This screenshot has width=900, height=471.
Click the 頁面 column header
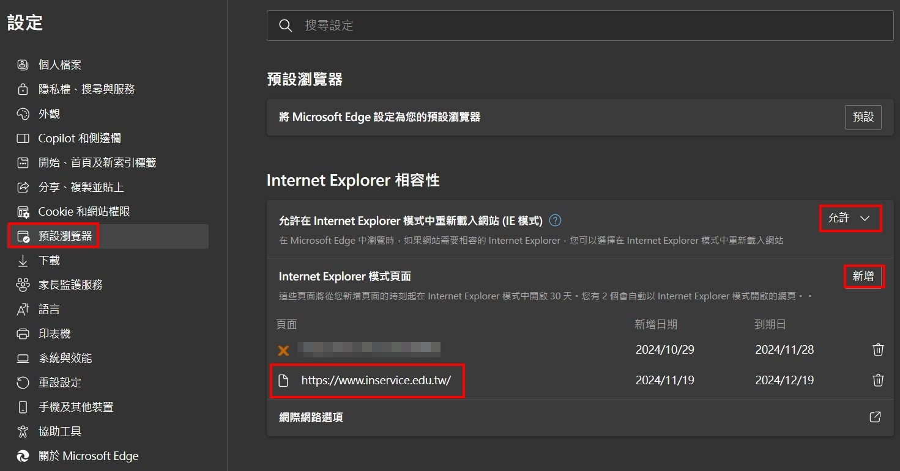tap(287, 324)
